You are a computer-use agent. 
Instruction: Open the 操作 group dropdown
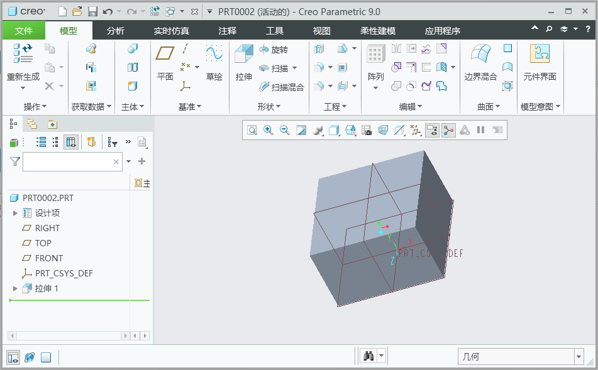[x=35, y=107]
